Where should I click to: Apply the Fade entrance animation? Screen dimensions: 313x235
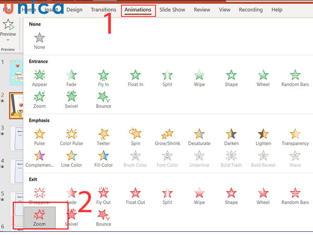[71, 78]
